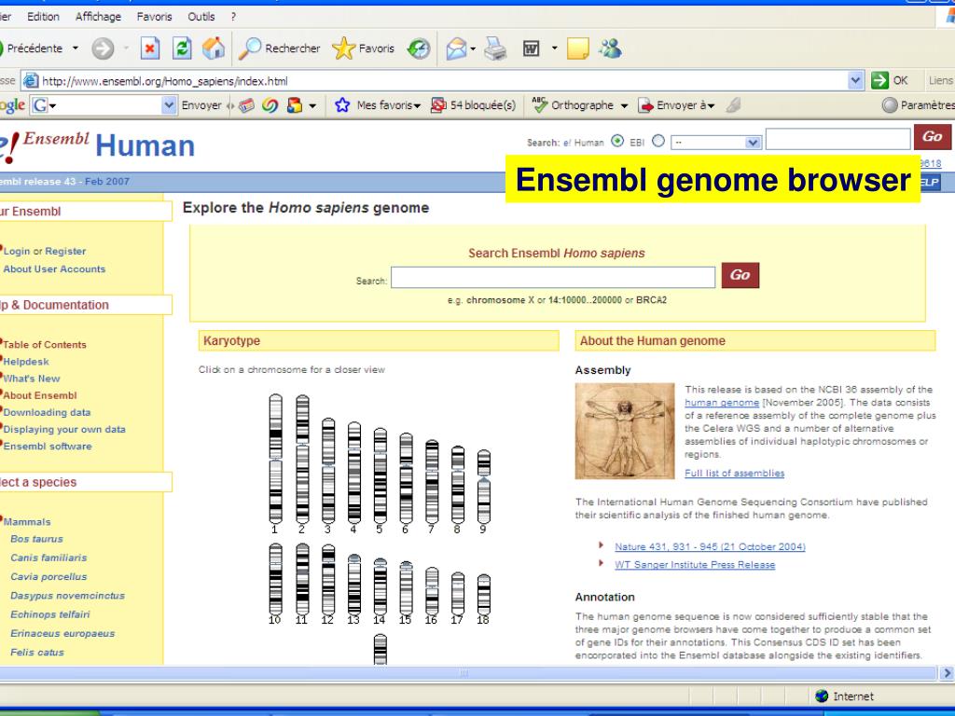Click the green OK go arrow

coord(880,80)
